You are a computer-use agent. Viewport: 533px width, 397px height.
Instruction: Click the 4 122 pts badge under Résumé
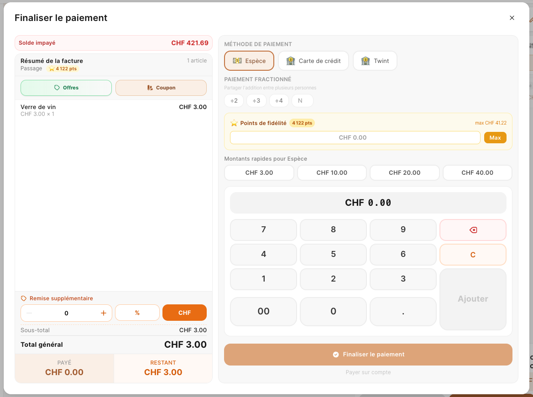tap(63, 68)
